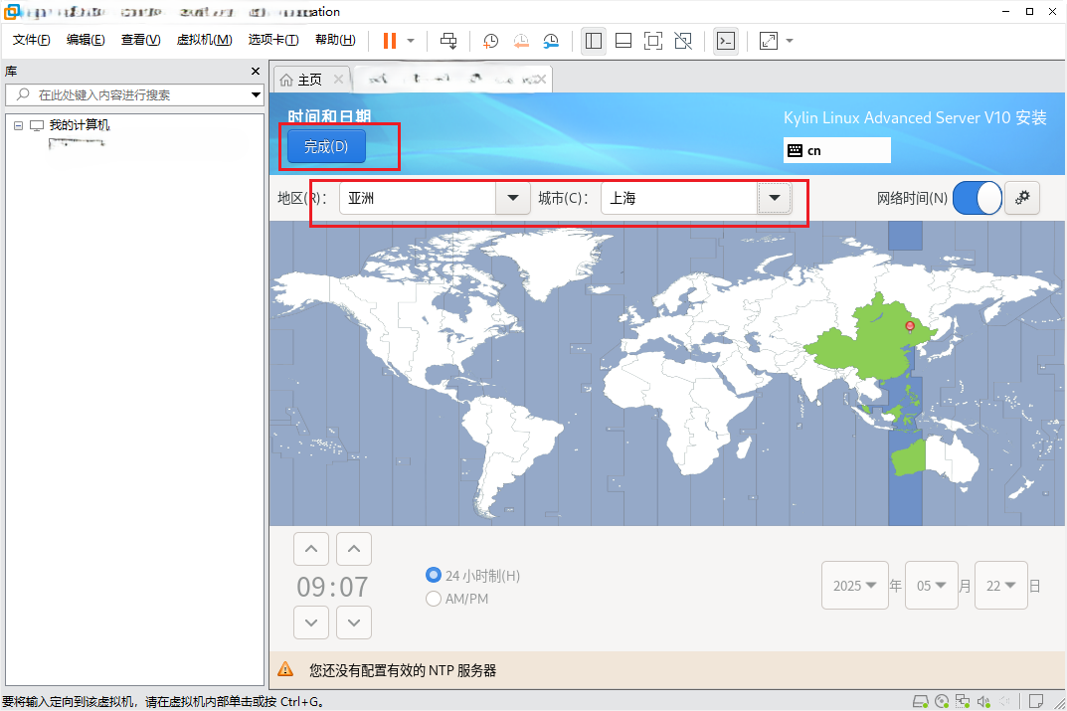The height and width of the screenshot is (711, 1067).
Task: Increase the minutes with up arrow
Action: (354, 549)
